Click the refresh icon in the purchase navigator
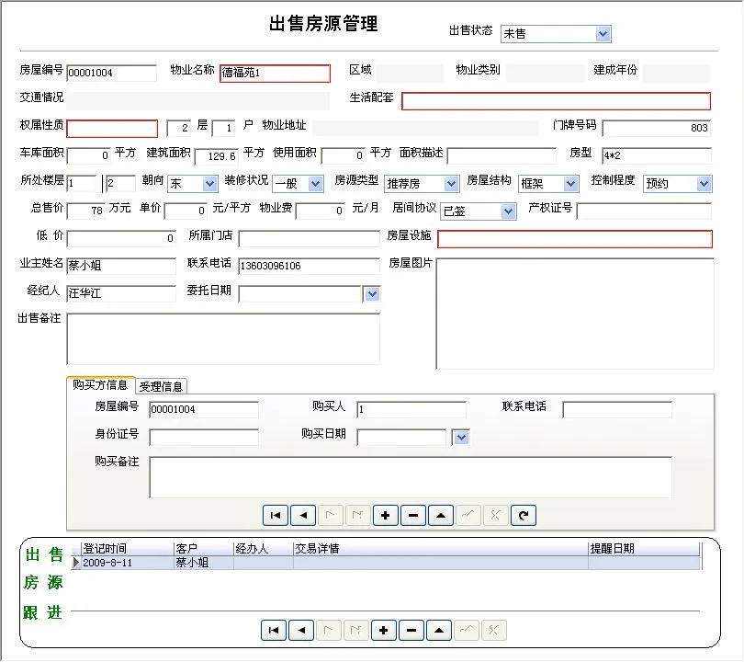This screenshot has width=744, height=662. pyautogui.click(x=523, y=515)
